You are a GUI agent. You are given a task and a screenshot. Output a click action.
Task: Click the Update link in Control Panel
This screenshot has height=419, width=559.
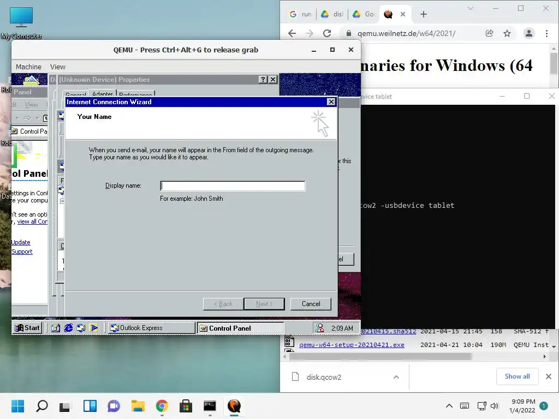(21, 242)
